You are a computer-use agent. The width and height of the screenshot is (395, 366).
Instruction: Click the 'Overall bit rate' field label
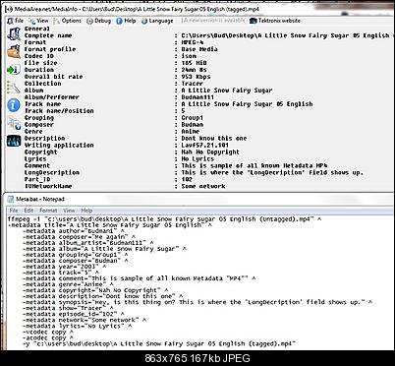click(54, 77)
